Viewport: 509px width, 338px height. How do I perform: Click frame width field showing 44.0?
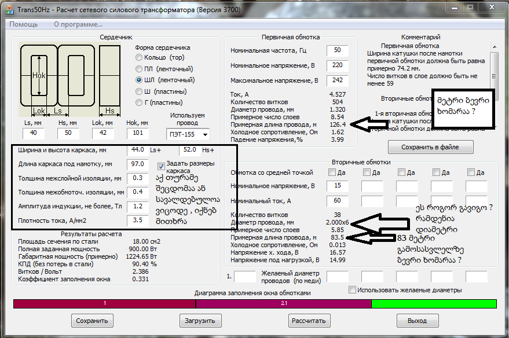(138, 150)
